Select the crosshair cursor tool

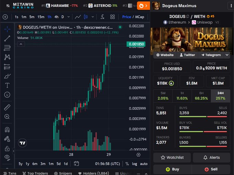(x=7, y=29)
